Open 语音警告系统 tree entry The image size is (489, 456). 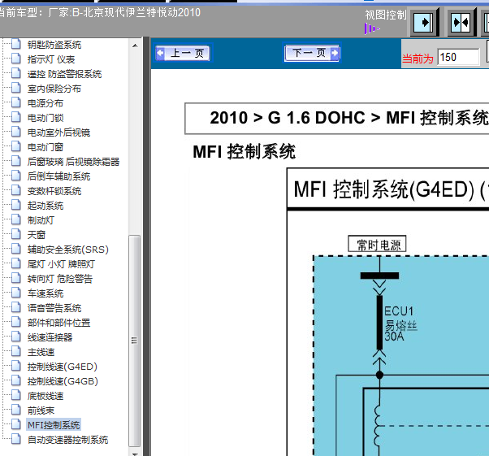54,308
